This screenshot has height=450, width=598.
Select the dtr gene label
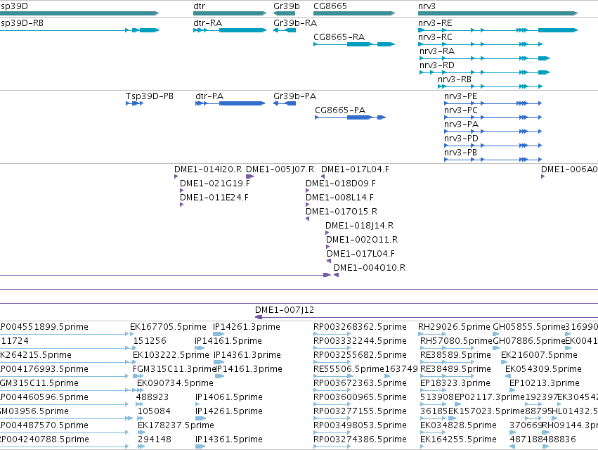coord(199,6)
